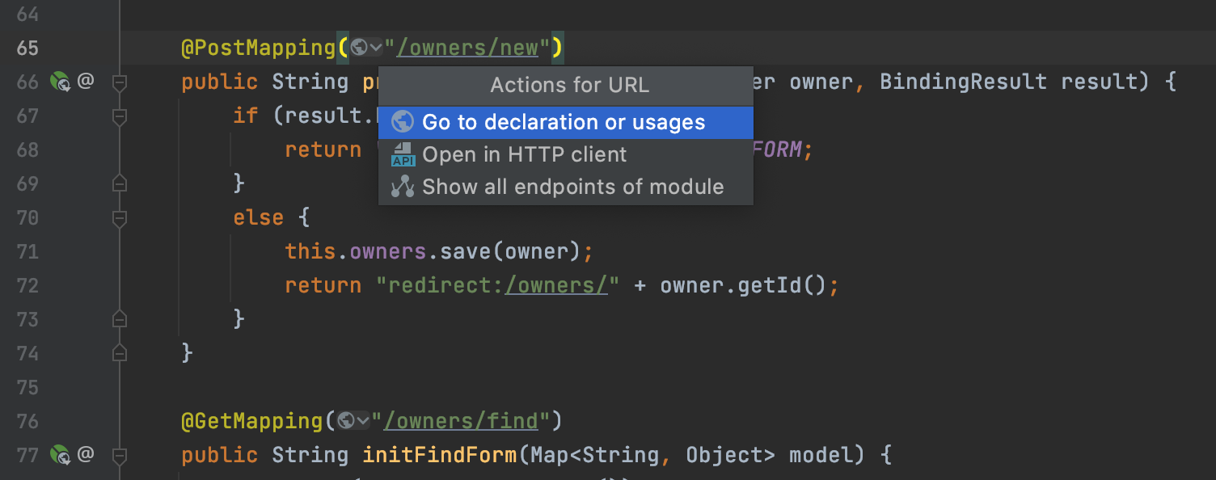Click the @ annotation gutter icon on line 77

click(86, 454)
